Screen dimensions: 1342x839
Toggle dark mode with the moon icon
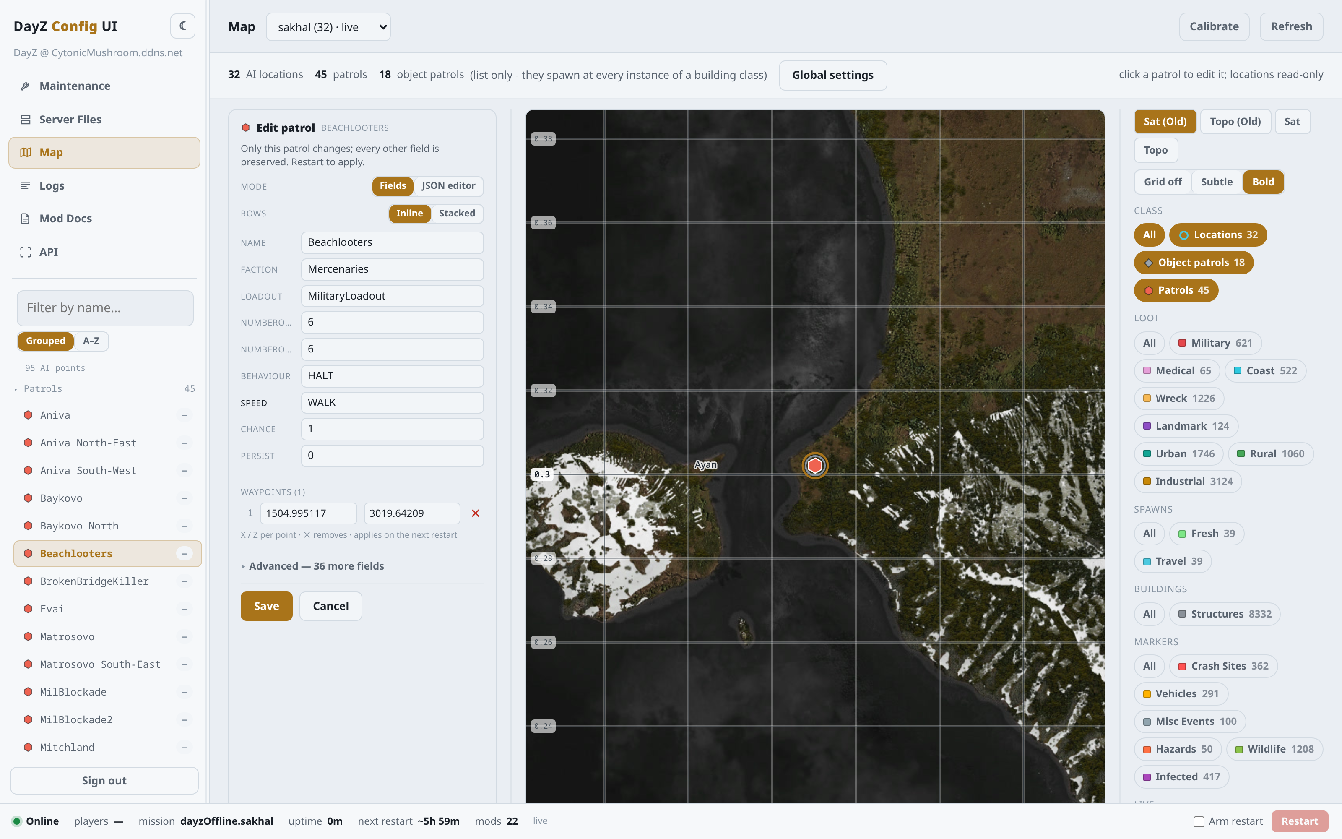pyautogui.click(x=182, y=26)
